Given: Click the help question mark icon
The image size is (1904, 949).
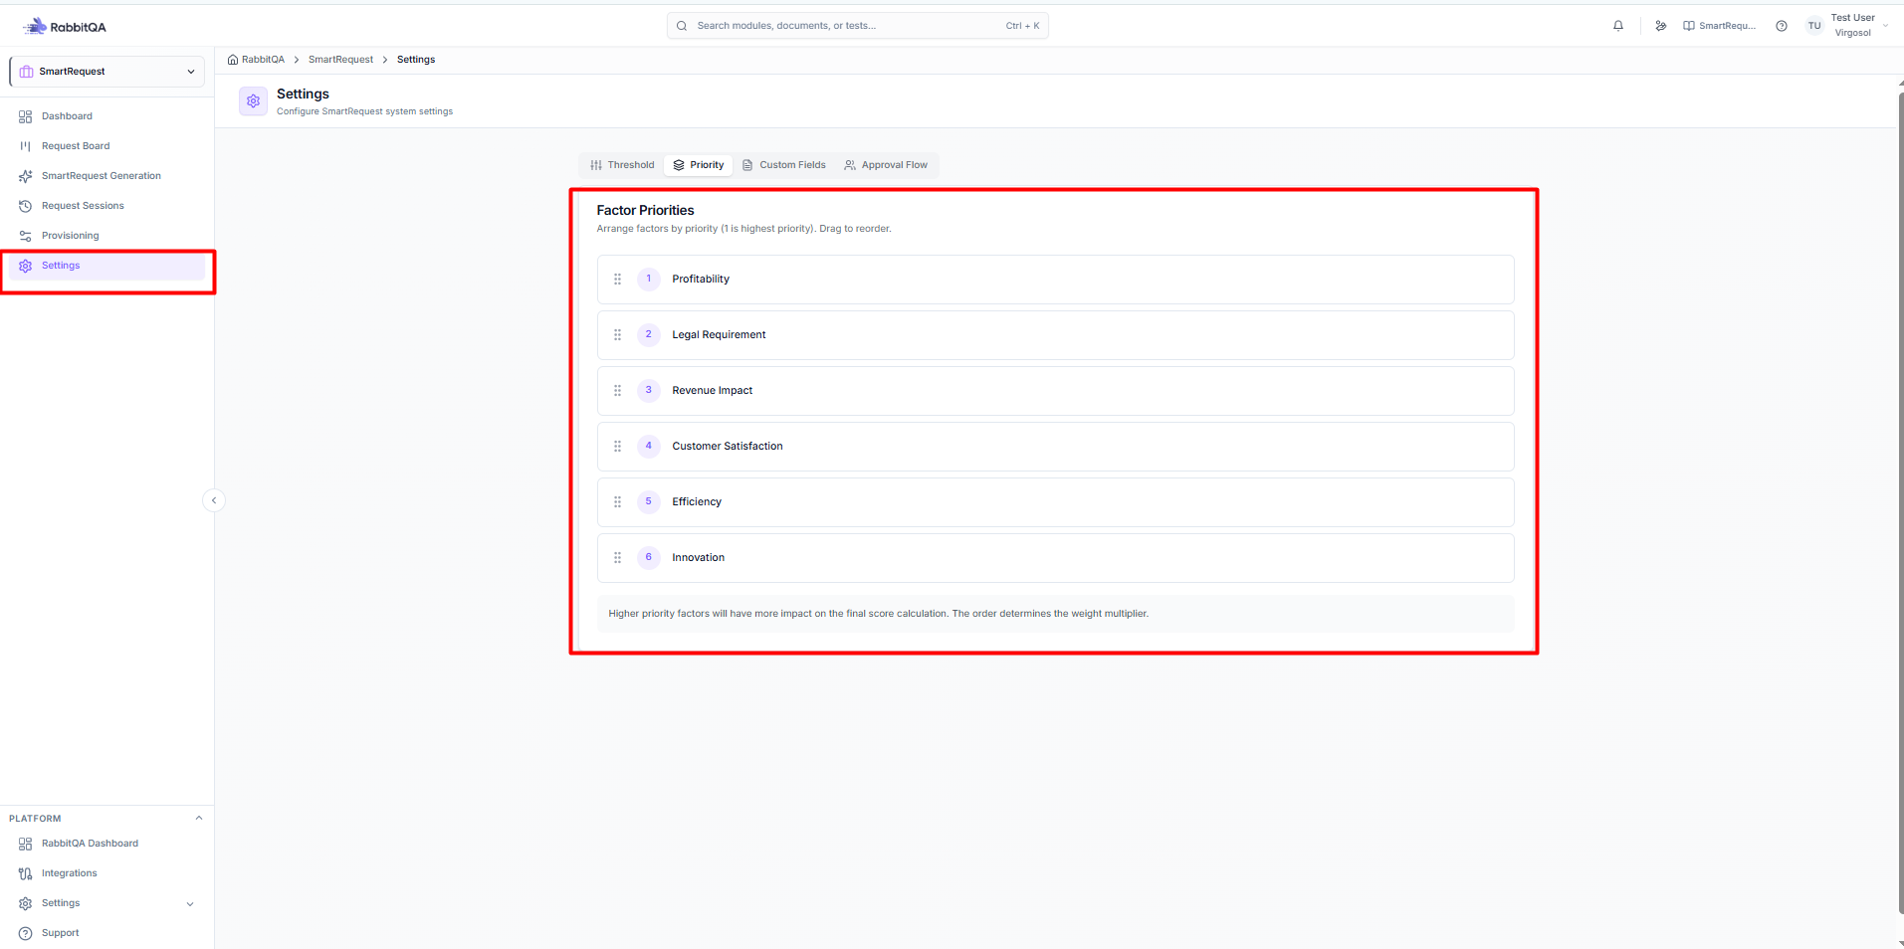Looking at the screenshot, I should (x=1782, y=26).
